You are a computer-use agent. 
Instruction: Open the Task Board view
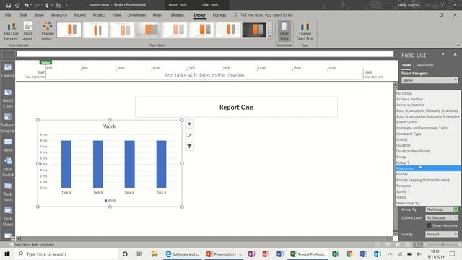(8, 167)
